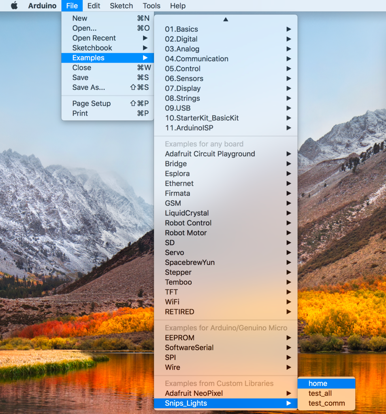Open the 11.ArduinoISP submenu
The image size is (386, 414).
pos(226,128)
